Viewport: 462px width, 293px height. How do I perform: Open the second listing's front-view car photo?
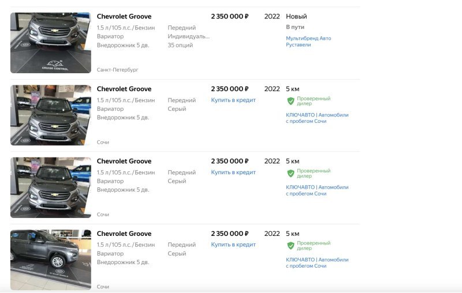pyautogui.click(x=51, y=115)
